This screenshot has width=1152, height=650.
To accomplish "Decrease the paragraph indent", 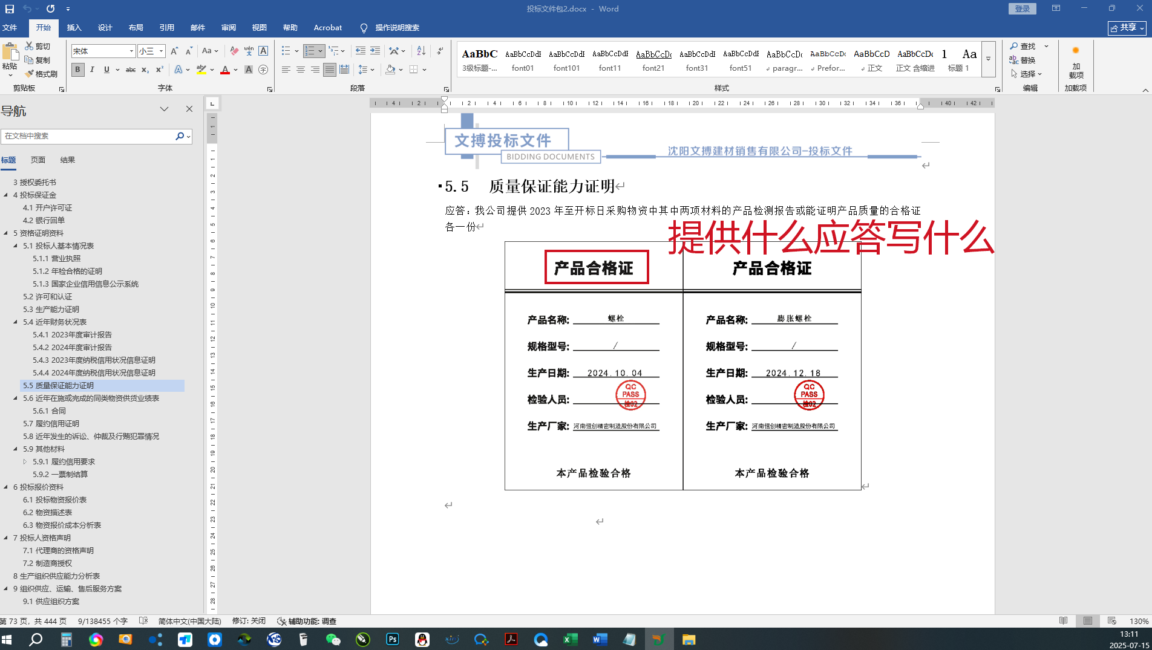I will coord(361,51).
